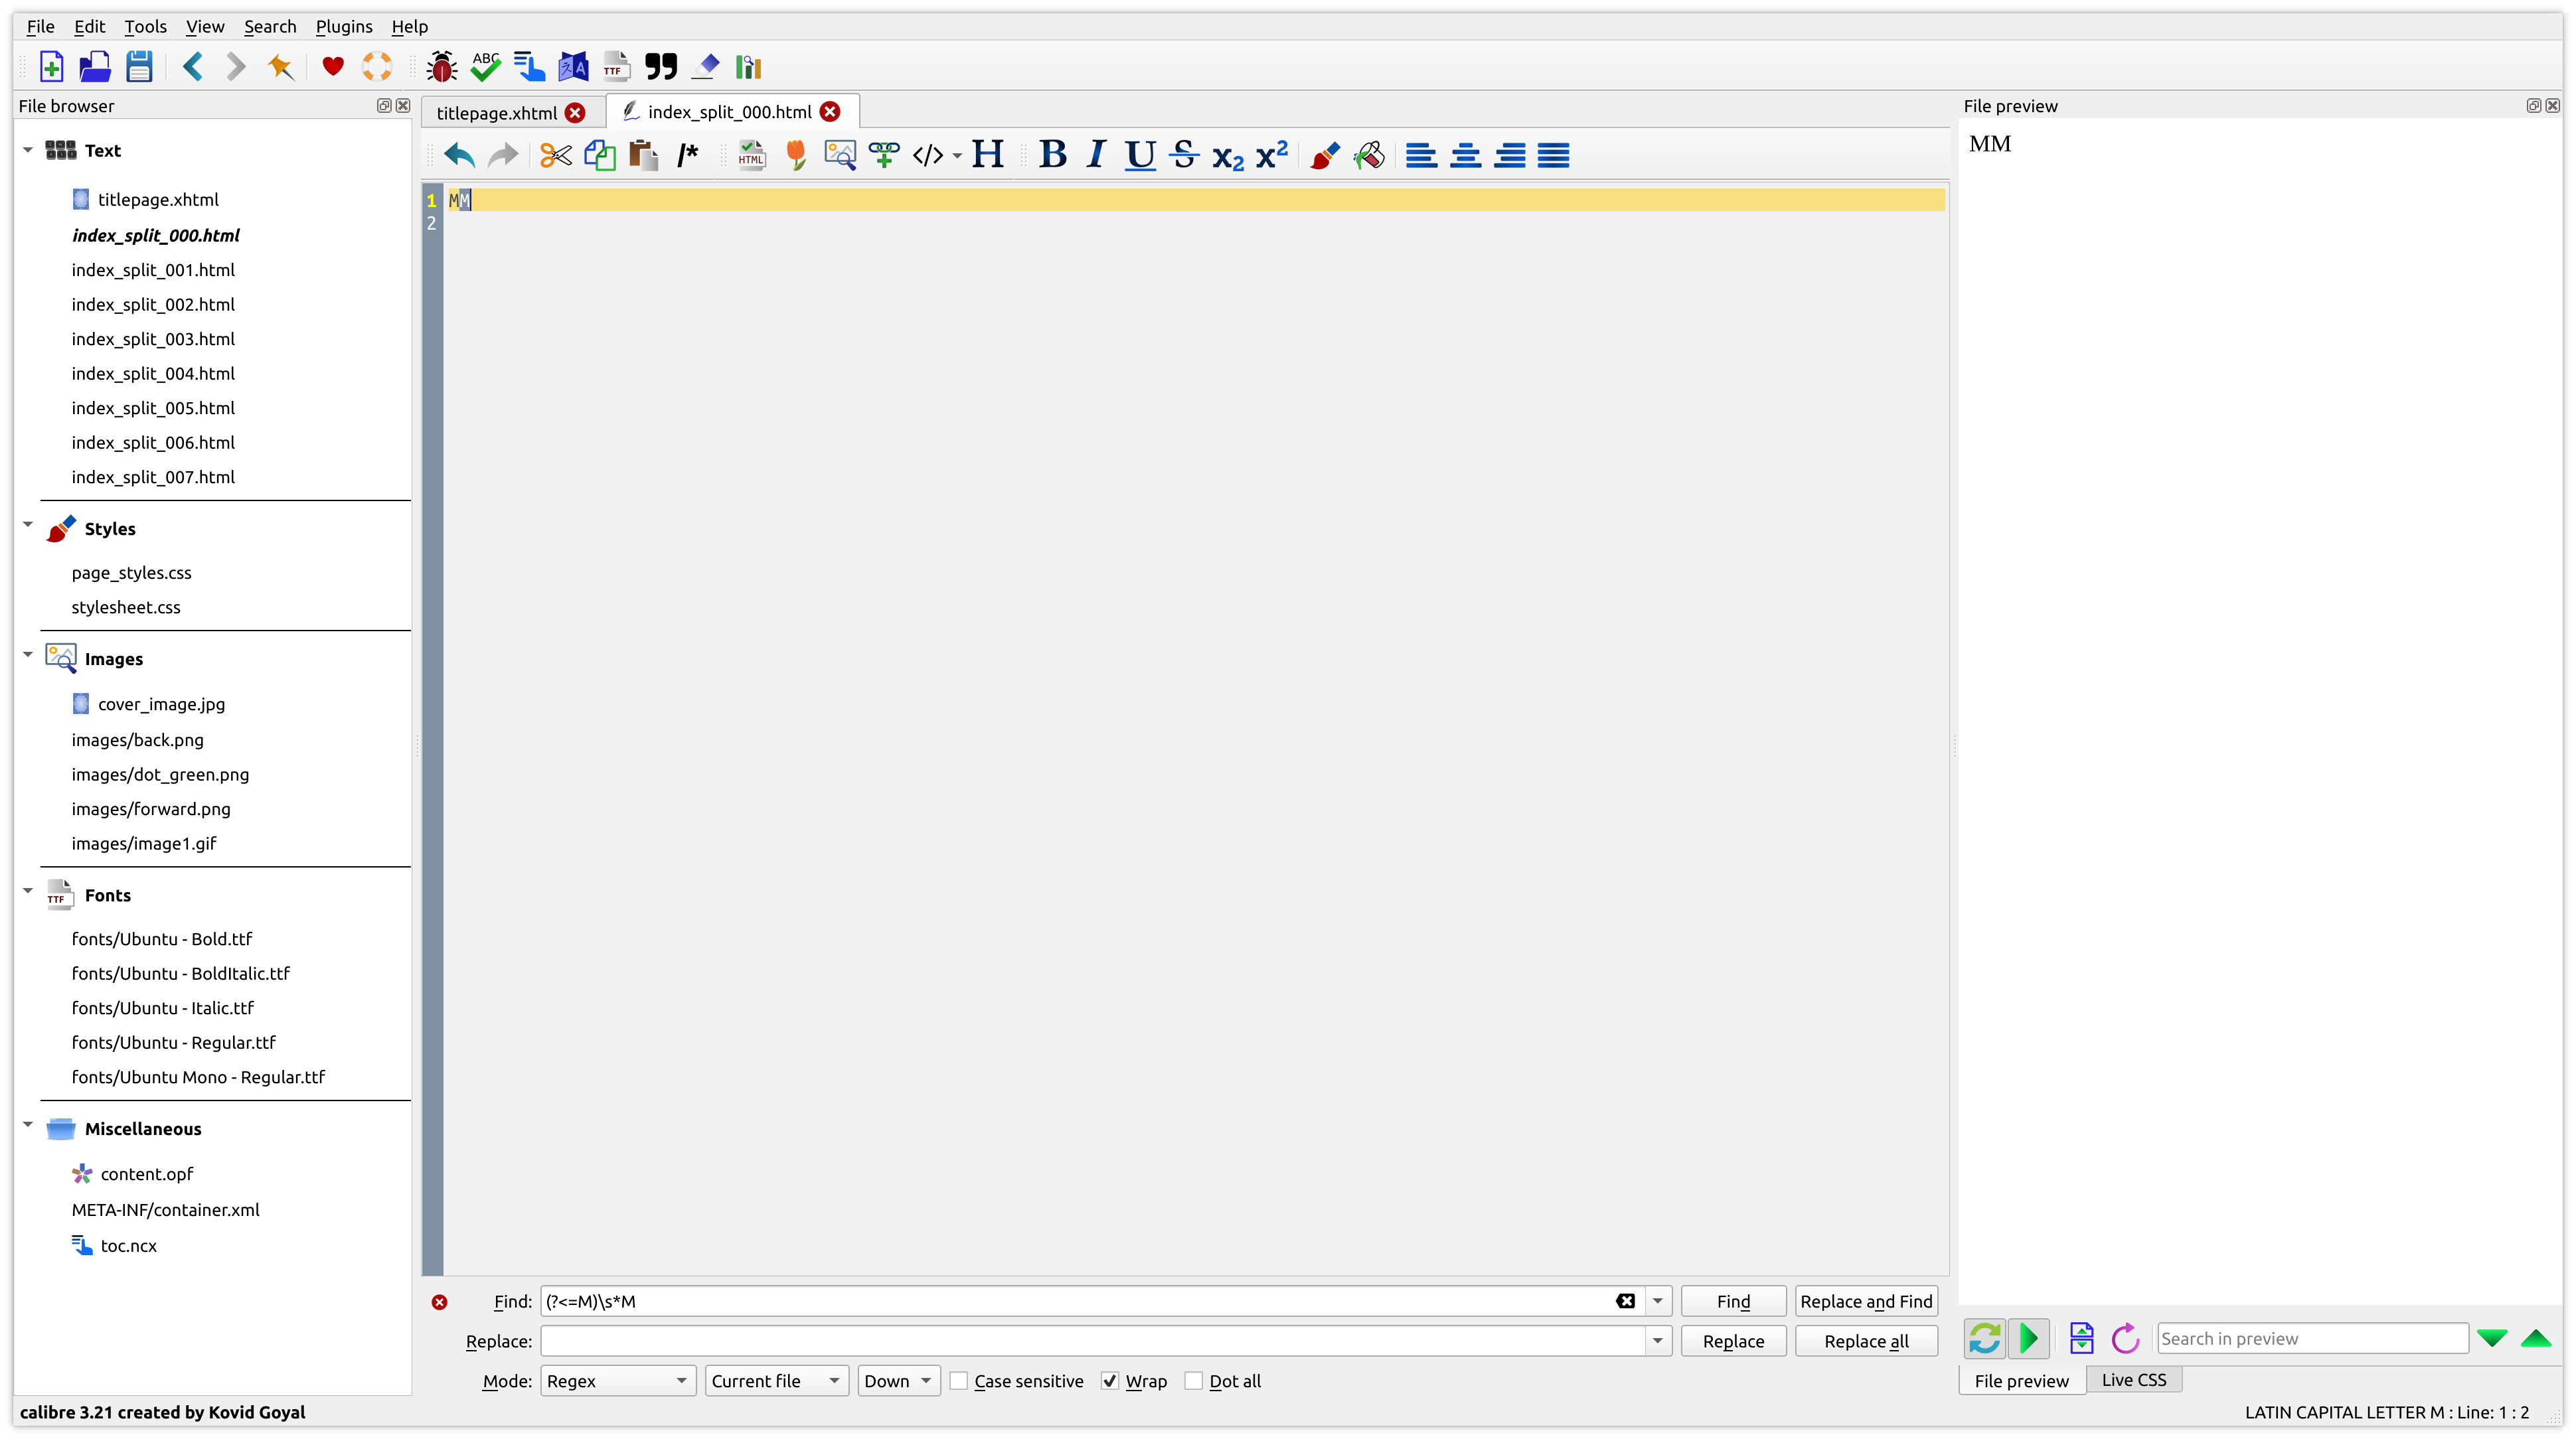Collapse the Styles section in file browser

point(28,526)
